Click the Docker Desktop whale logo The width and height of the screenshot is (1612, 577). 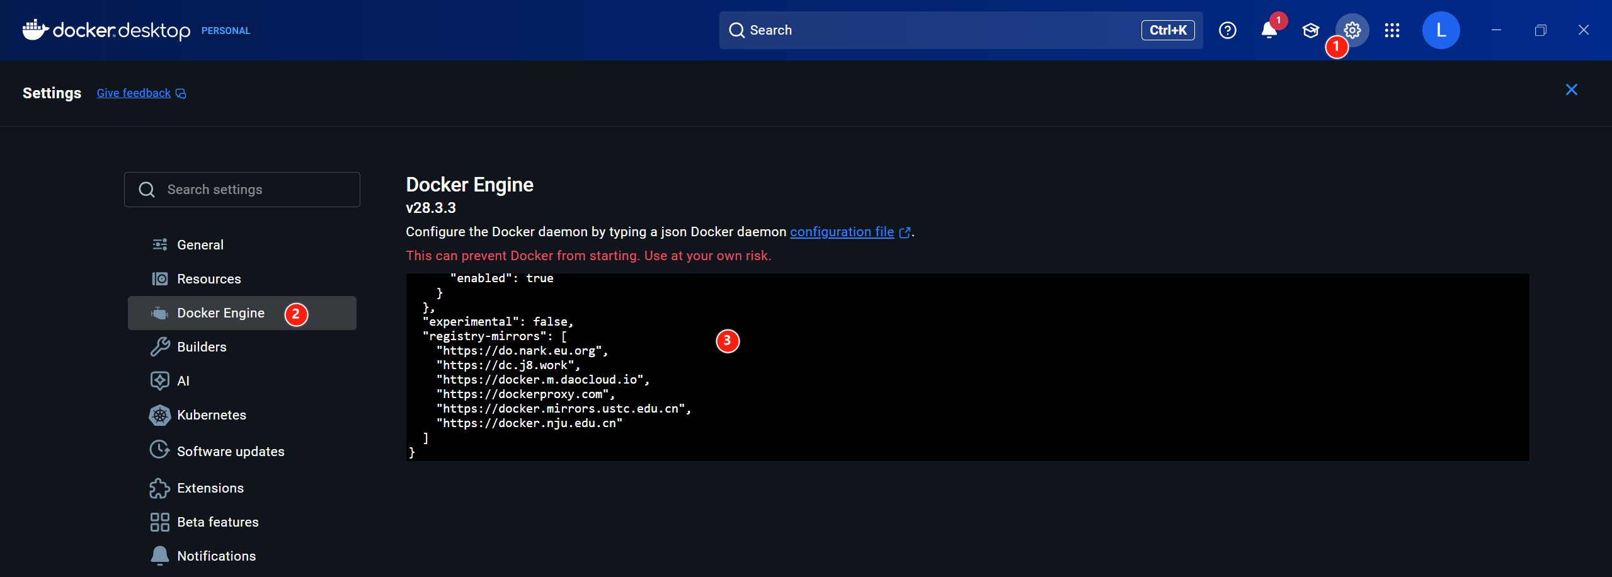(35, 29)
